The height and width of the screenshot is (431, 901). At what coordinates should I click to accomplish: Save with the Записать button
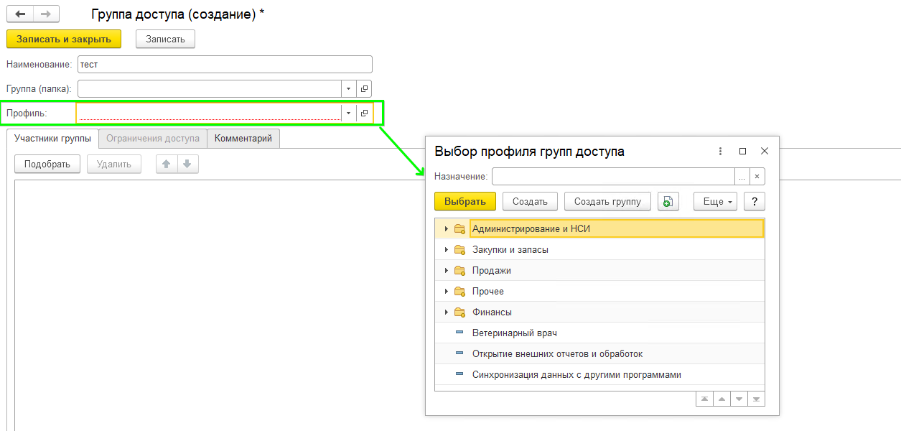pyautogui.click(x=165, y=39)
